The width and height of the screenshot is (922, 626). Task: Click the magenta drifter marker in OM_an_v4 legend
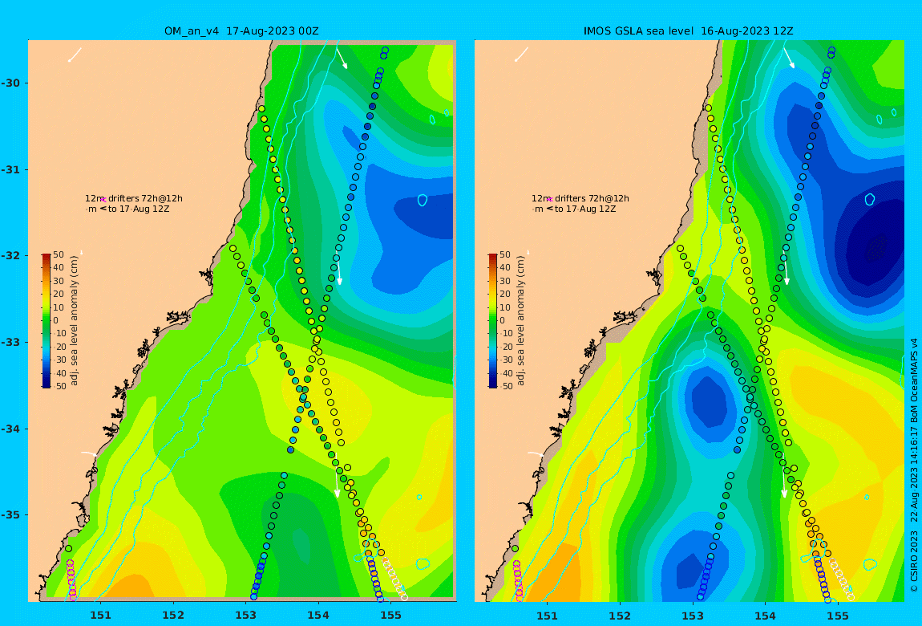click(x=103, y=200)
